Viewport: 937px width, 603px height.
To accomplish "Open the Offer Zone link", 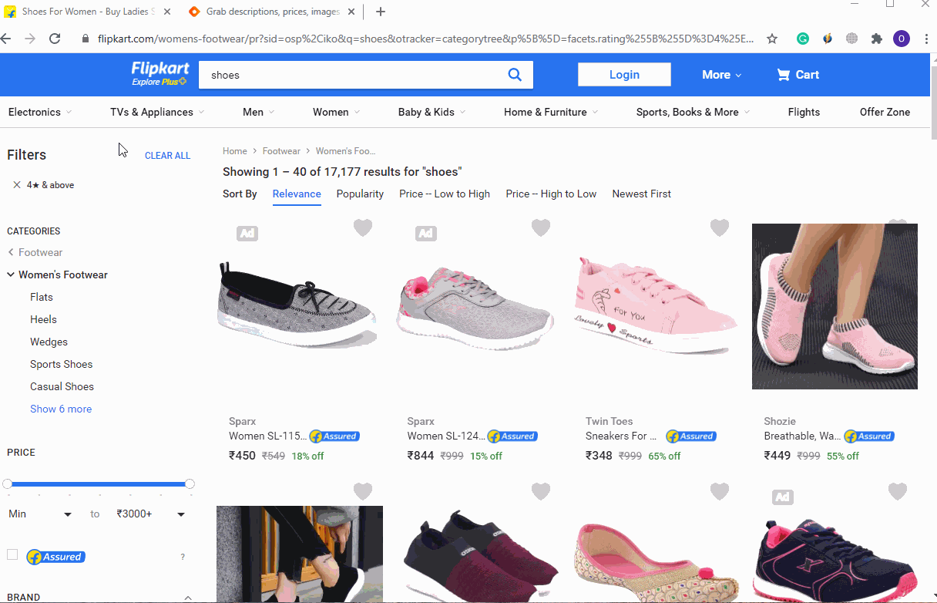I will (x=885, y=112).
